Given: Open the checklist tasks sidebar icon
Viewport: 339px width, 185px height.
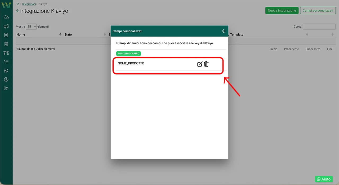Looking at the screenshot, I should point(6,62).
